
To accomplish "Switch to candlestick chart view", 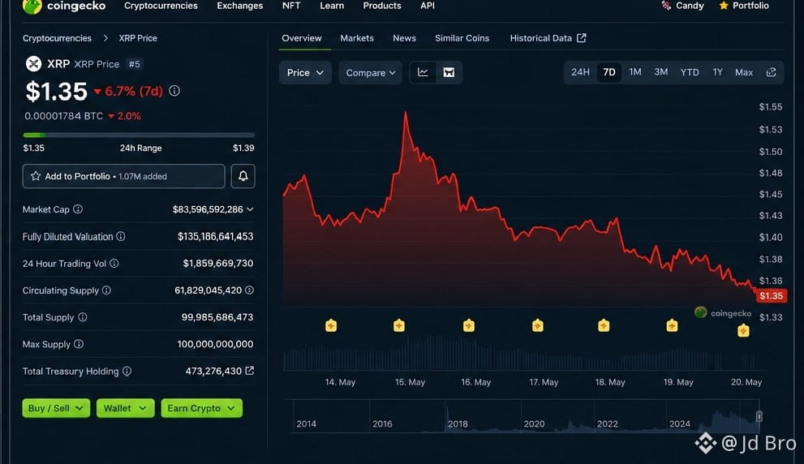I will pos(449,72).
